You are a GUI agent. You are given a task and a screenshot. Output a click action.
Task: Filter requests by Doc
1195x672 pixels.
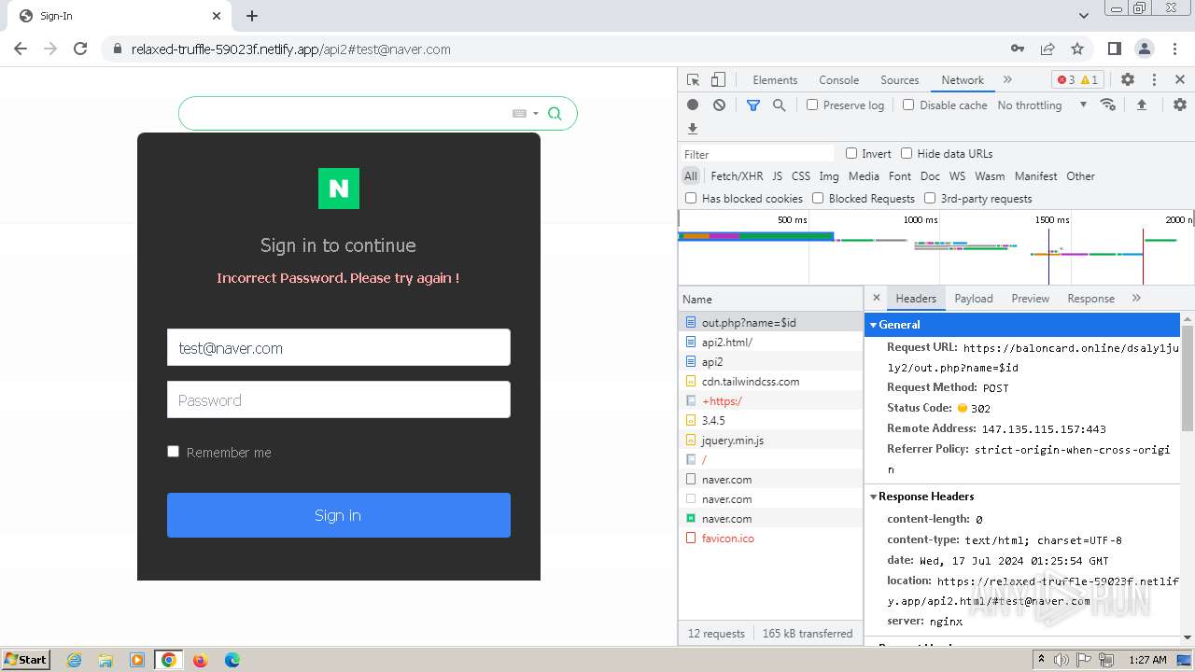click(930, 176)
